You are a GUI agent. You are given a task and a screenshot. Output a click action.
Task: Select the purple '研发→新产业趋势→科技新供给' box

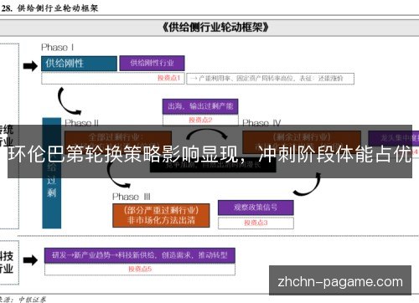tap(140, 255)
